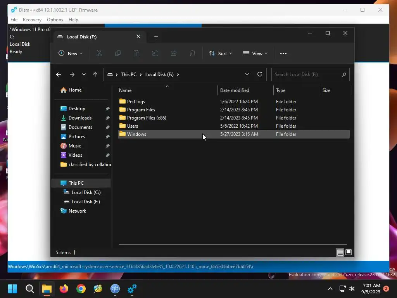Open the See more ellipsis menu

coord(283,54)
